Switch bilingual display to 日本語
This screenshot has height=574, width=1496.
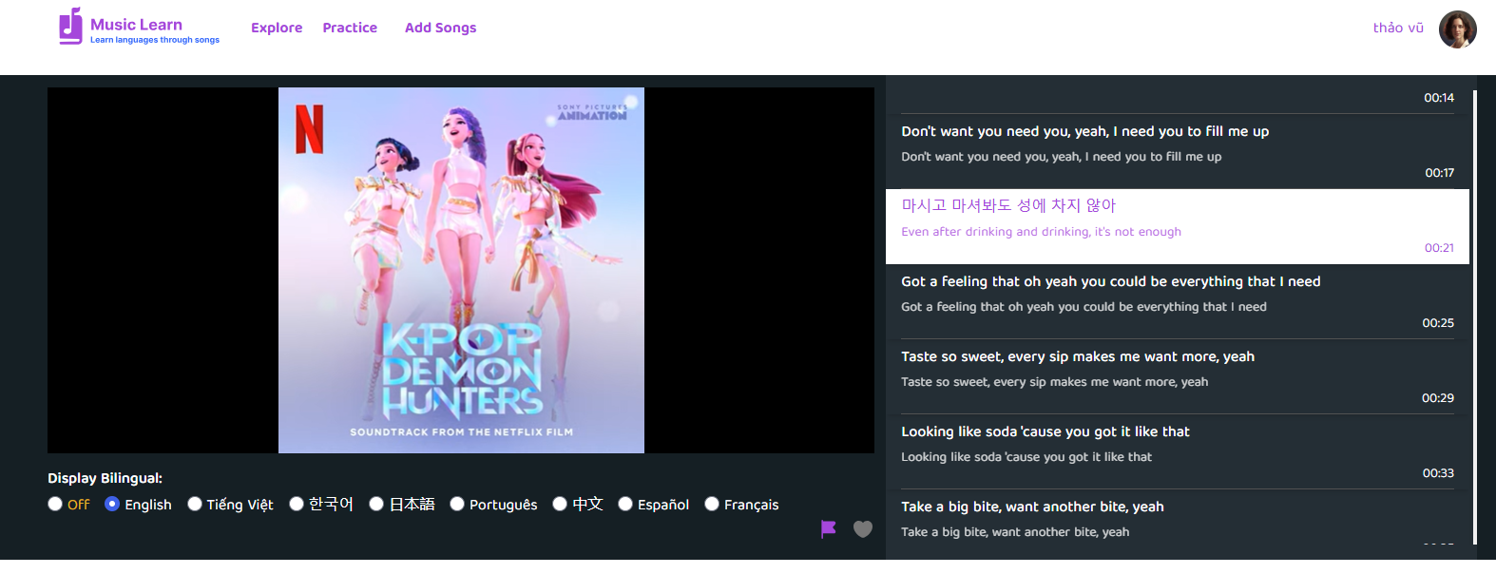tap(376, 504)
